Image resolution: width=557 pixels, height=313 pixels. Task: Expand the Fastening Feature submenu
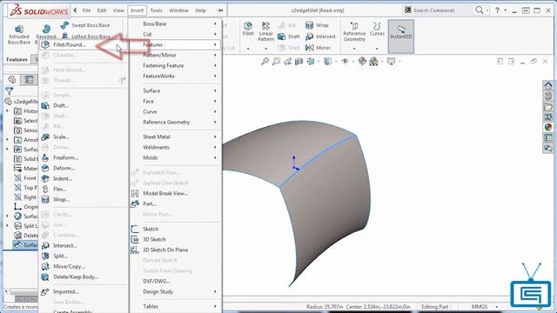pyautogui.click(x=176, y=66)
